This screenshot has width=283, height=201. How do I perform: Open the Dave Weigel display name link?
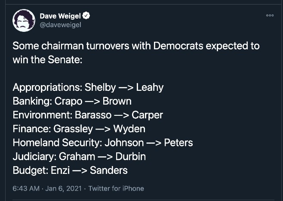coord(60,16)
